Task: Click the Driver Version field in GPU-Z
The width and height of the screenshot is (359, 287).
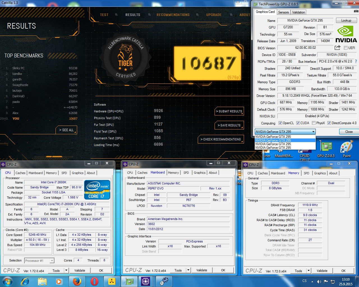Action: click(317, 96)
